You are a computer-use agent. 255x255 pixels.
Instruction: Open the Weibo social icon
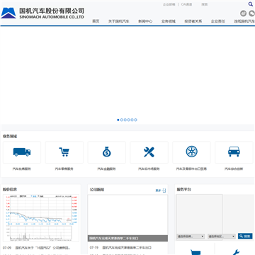243,13
